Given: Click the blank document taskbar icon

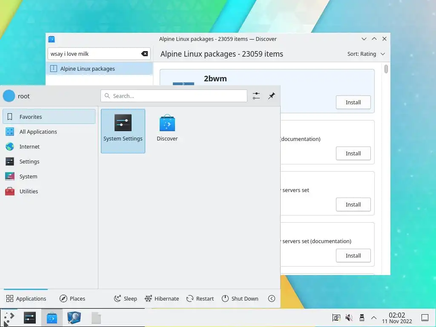Looking at the screenshot, I should pos(96,318).
